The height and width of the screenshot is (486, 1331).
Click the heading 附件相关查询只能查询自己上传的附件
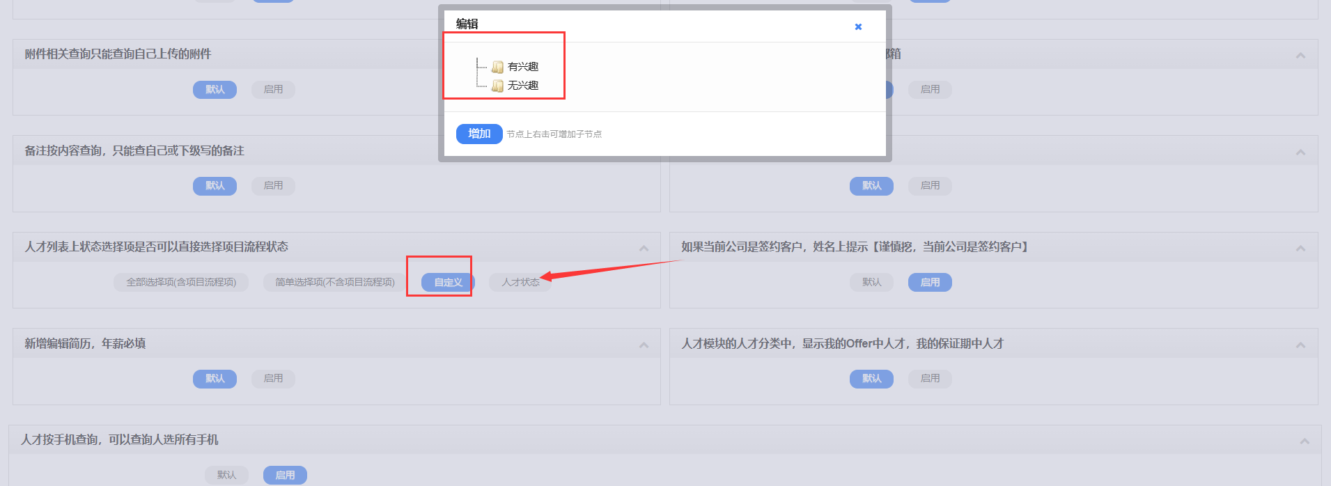point(118,54)
